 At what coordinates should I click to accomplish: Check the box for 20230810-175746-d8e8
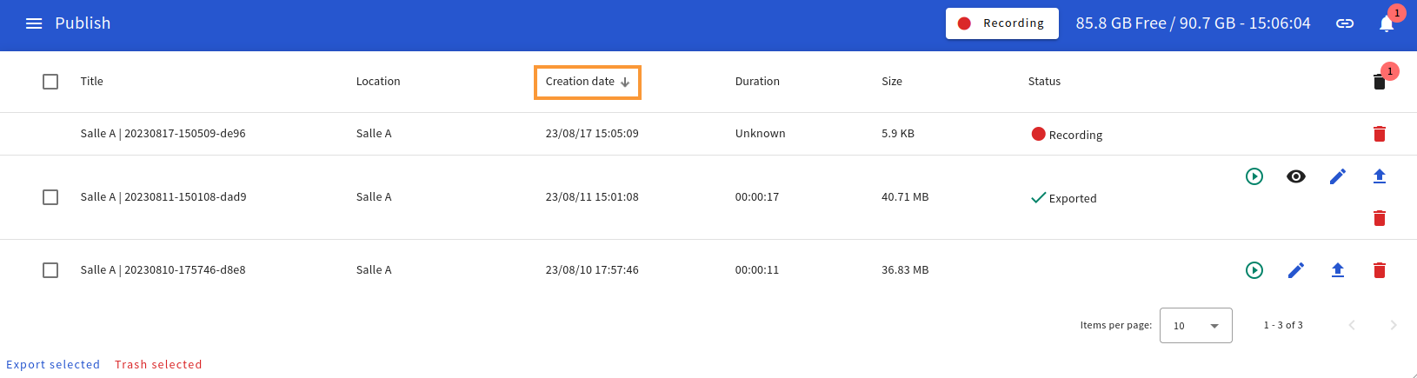pos(50,270)
